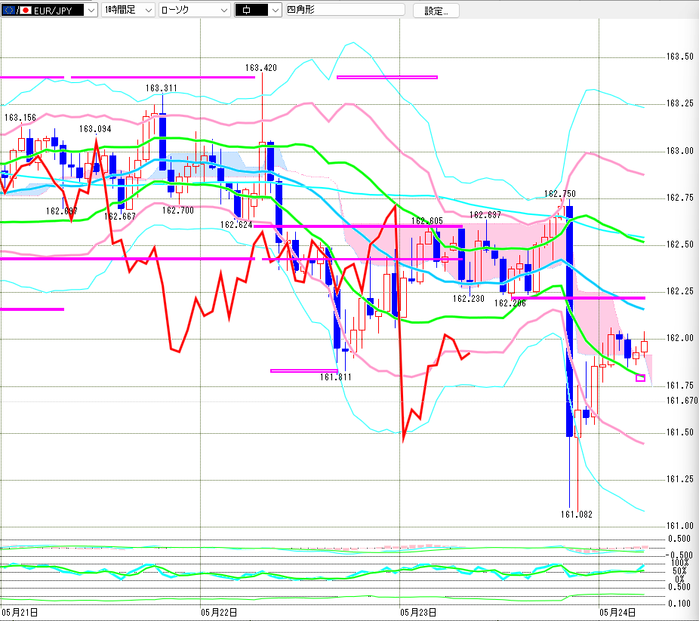Click the 05月23日 date axis label
699x621 pixels.
coord(418,613)
